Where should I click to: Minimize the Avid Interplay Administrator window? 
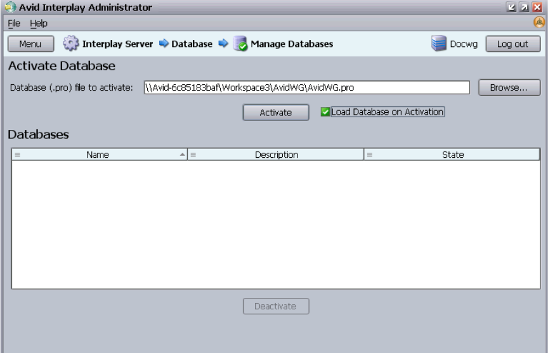511,8
